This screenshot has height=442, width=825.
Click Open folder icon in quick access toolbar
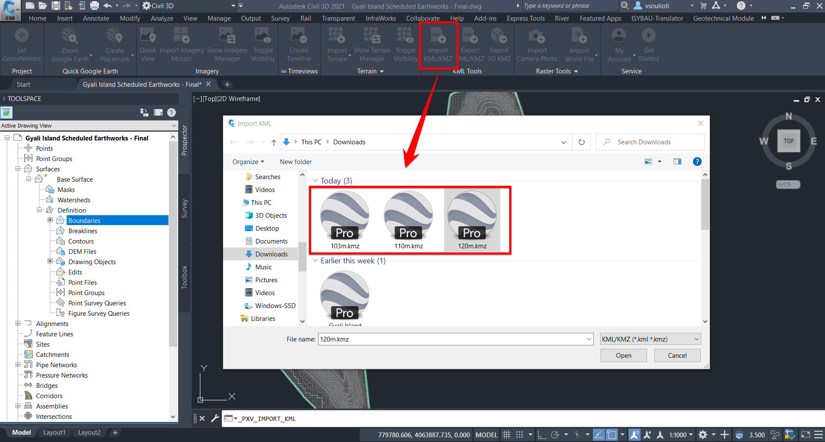coord(43,6)
